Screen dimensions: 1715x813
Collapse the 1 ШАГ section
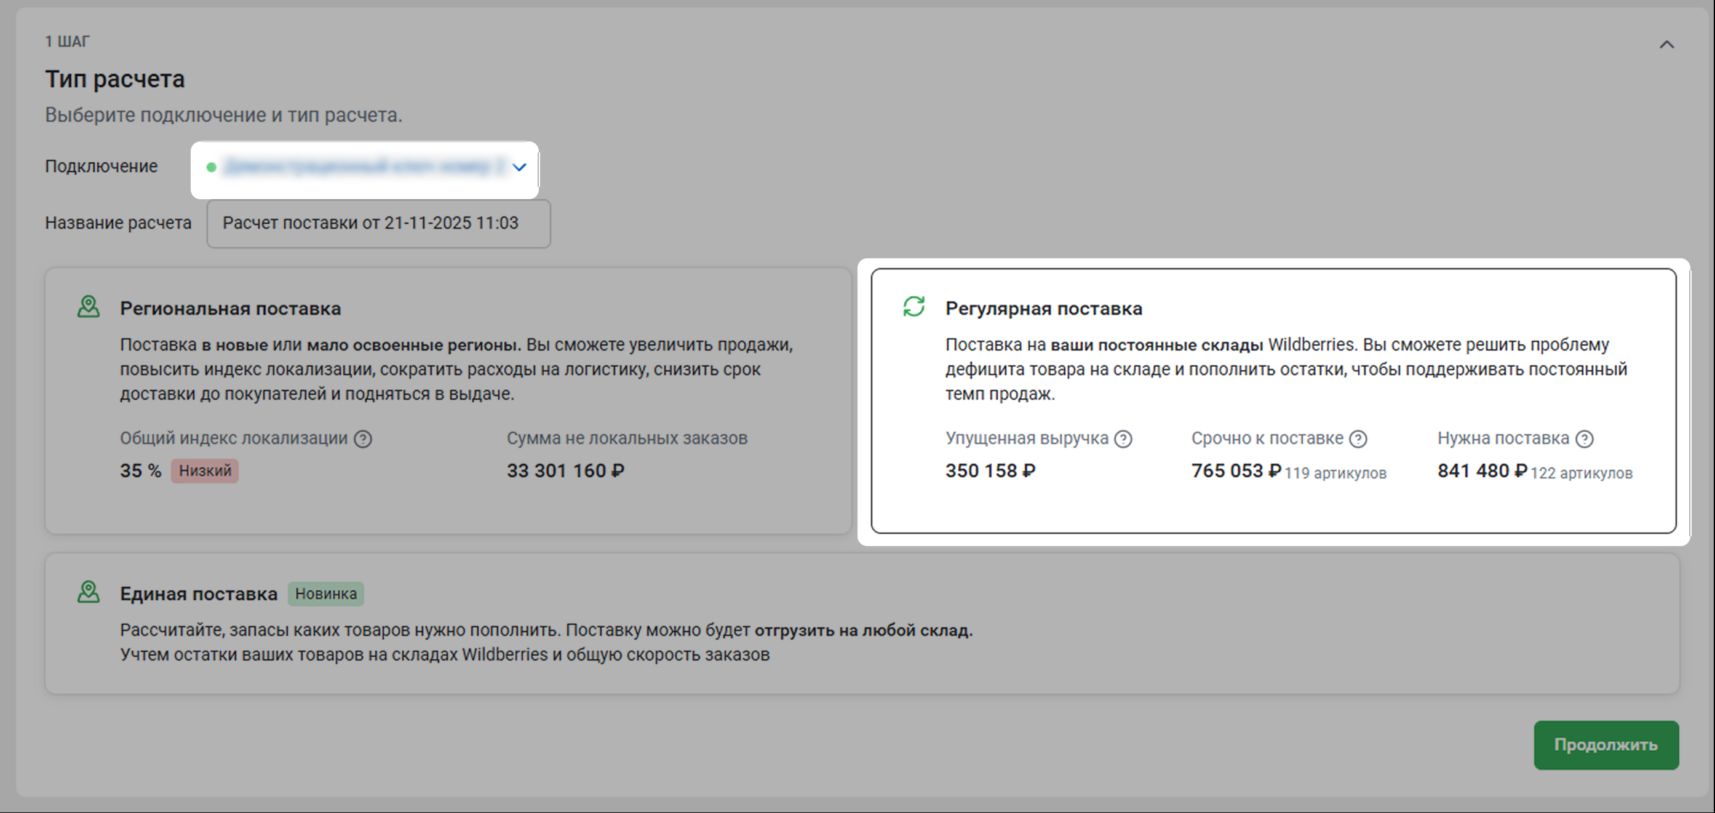(x=1666, y=45)
